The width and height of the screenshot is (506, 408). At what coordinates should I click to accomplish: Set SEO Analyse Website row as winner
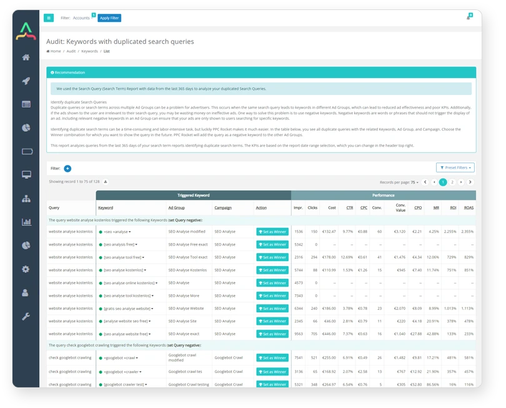click(272, 309)
